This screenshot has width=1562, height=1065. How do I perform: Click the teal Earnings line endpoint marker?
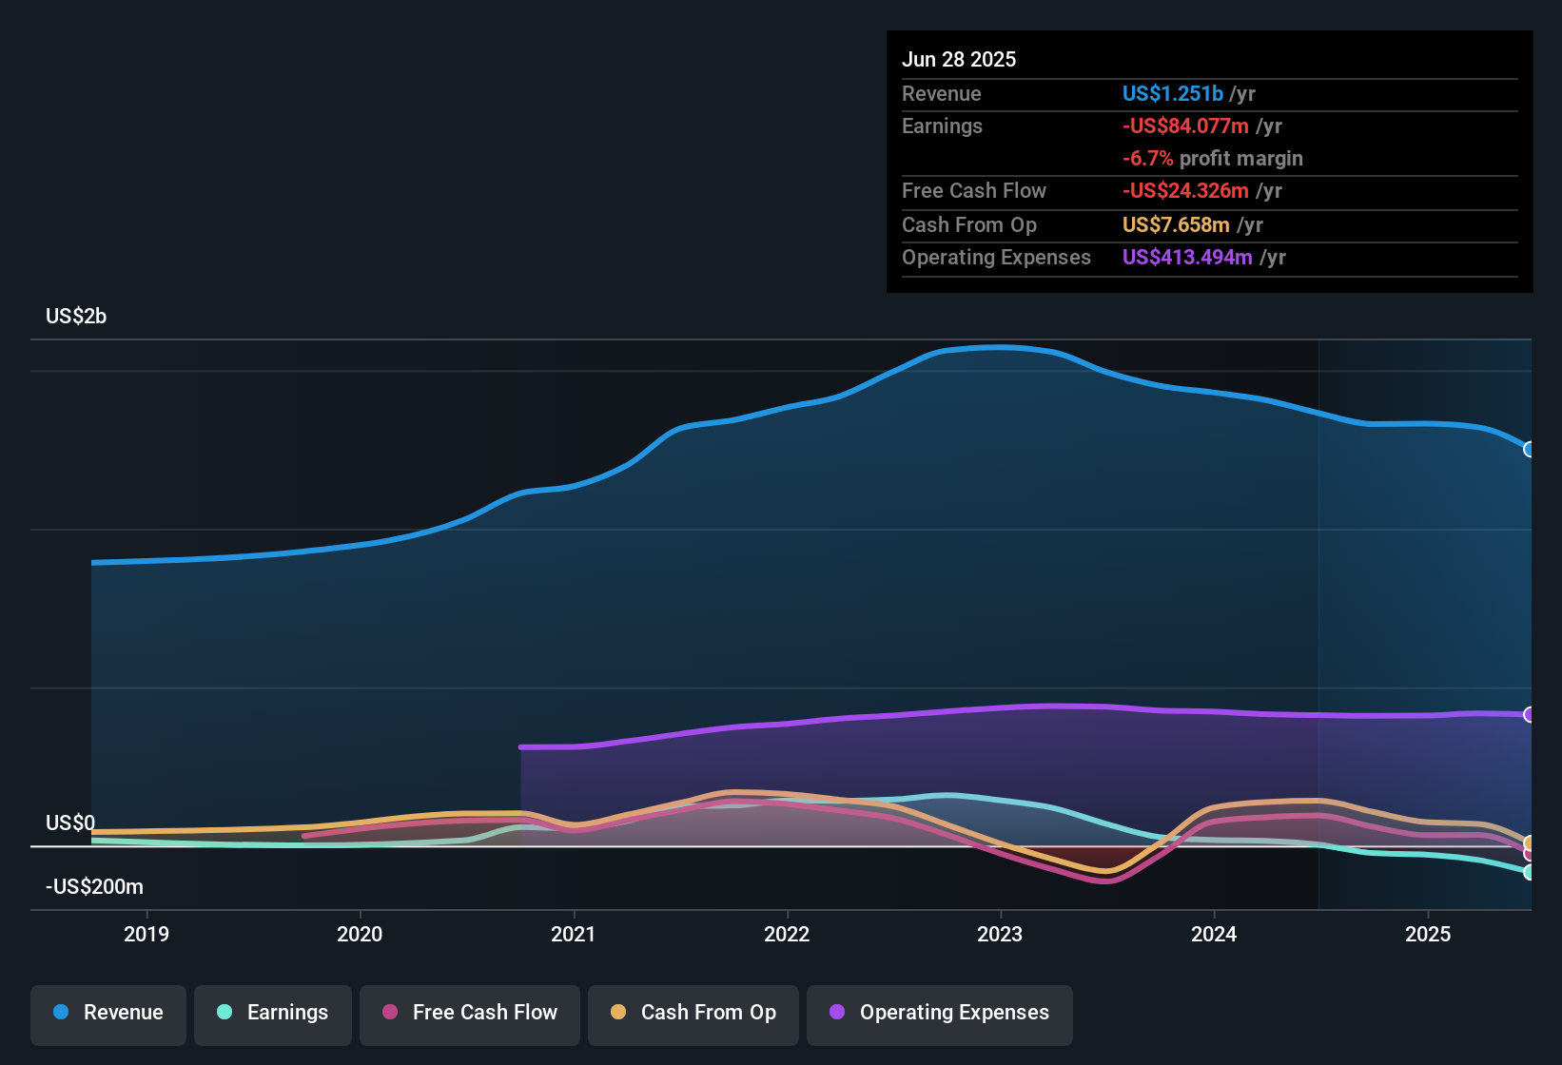click(1529, 872)
